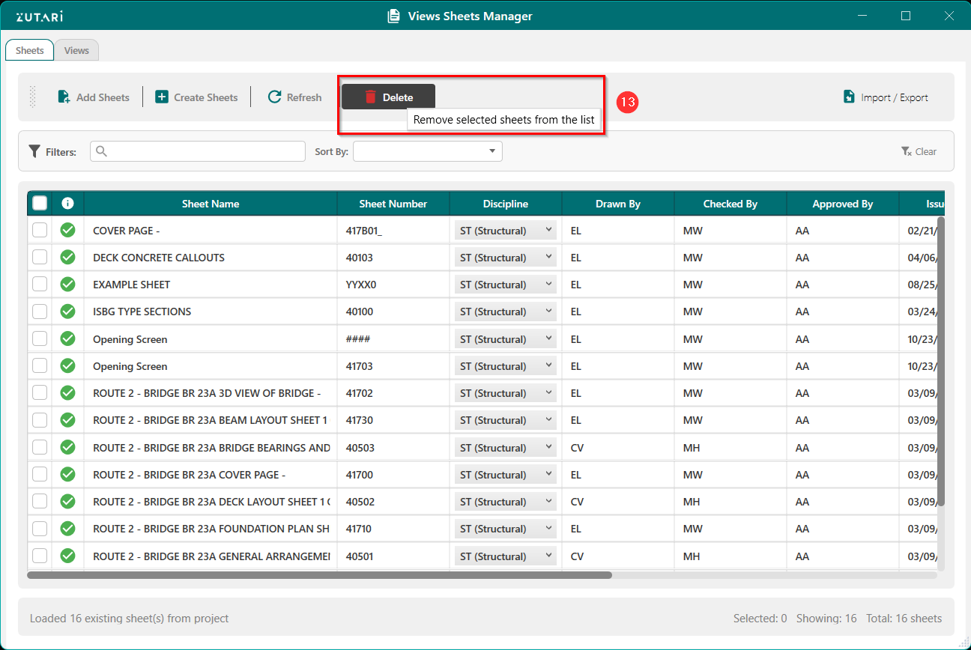Screen dimensions: 971x650
Task: Select the Sheets tab
Action: (x=30, y=51)
